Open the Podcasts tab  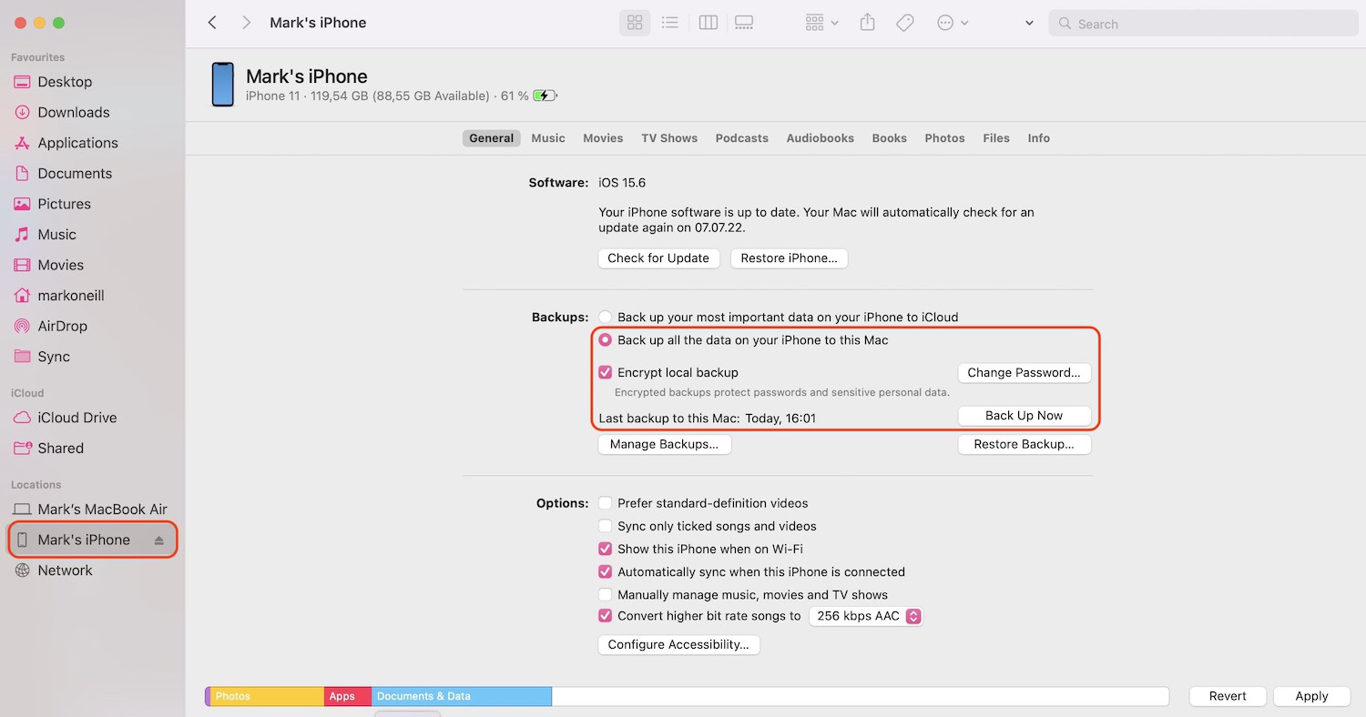point(741,138)
